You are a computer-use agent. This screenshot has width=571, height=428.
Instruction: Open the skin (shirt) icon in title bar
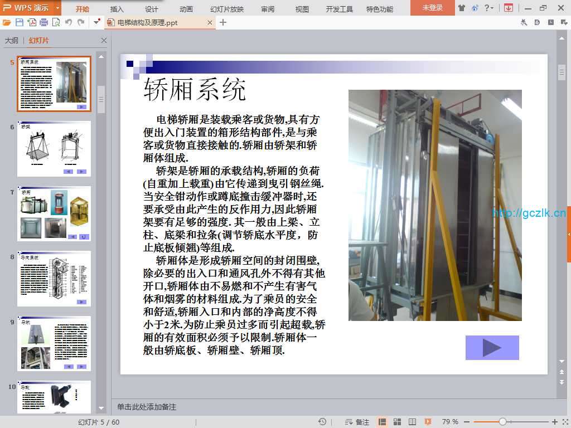462,8
